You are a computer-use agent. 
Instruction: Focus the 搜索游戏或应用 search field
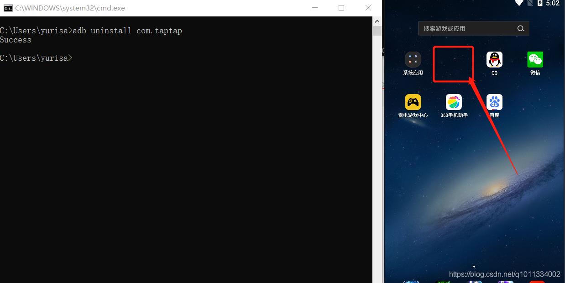click(x=474, y=28)
